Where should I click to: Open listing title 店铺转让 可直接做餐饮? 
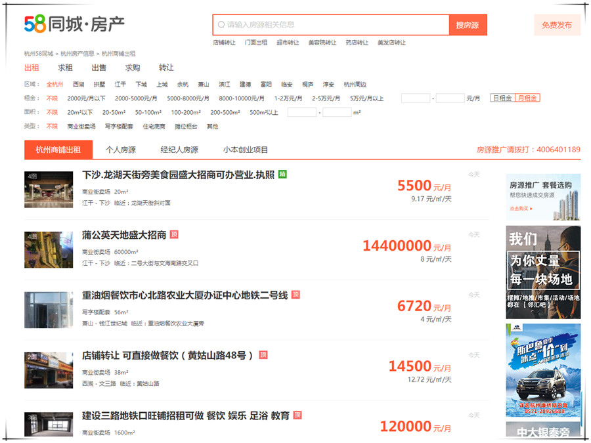pyautogui.click(x=167, y=356)
